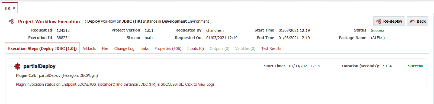The image size is (434, 104).
Task: Click the Project Workflow Execution title
Action: 49,22
